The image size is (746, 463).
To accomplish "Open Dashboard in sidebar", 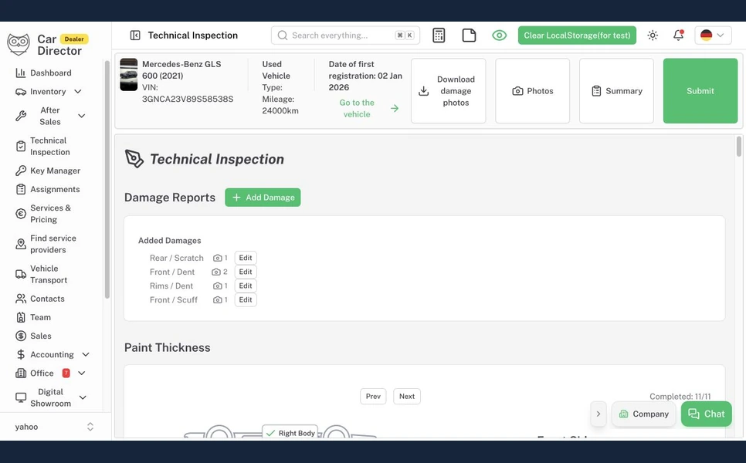I will tap(50, 73).
